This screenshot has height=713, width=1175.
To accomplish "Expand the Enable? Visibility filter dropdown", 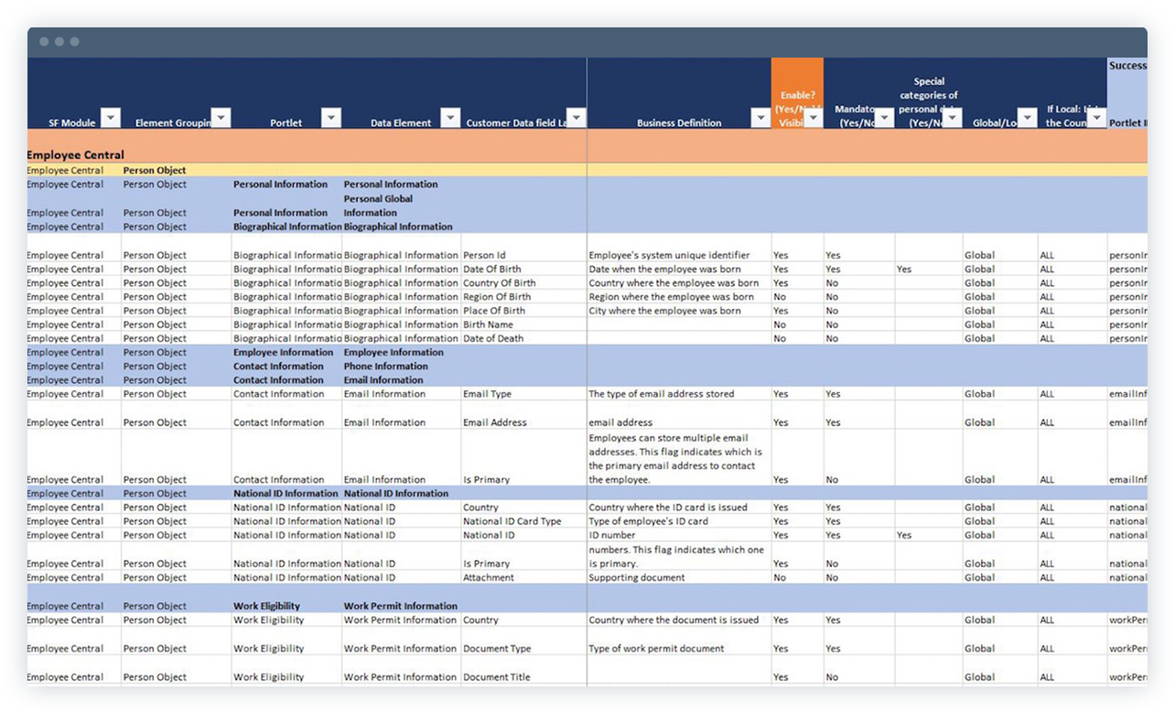I will [x=813, y=120].
